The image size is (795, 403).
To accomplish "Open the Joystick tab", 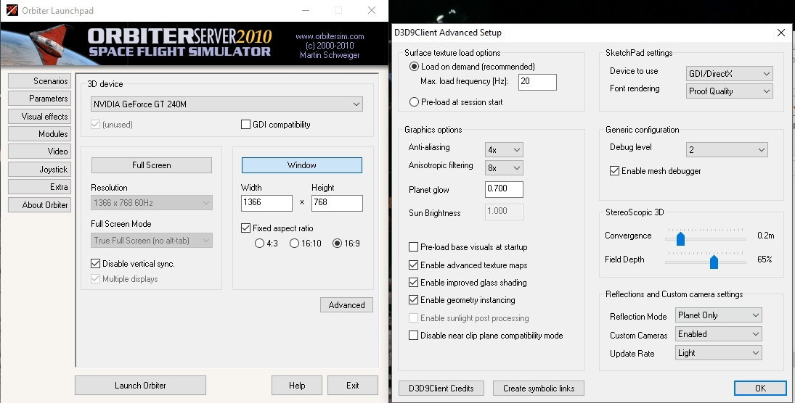I will point(39,170).
